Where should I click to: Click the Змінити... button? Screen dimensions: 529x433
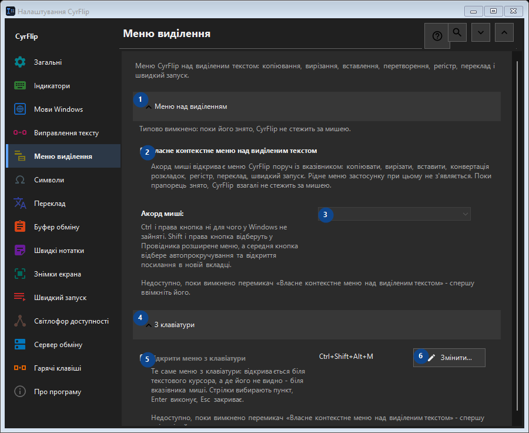(x=449, y=358)
